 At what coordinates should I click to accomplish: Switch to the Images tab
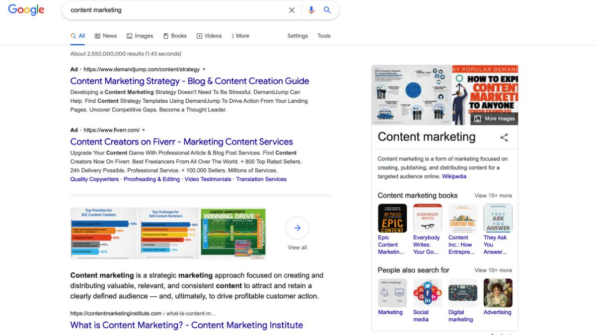(x=140, y=36)
